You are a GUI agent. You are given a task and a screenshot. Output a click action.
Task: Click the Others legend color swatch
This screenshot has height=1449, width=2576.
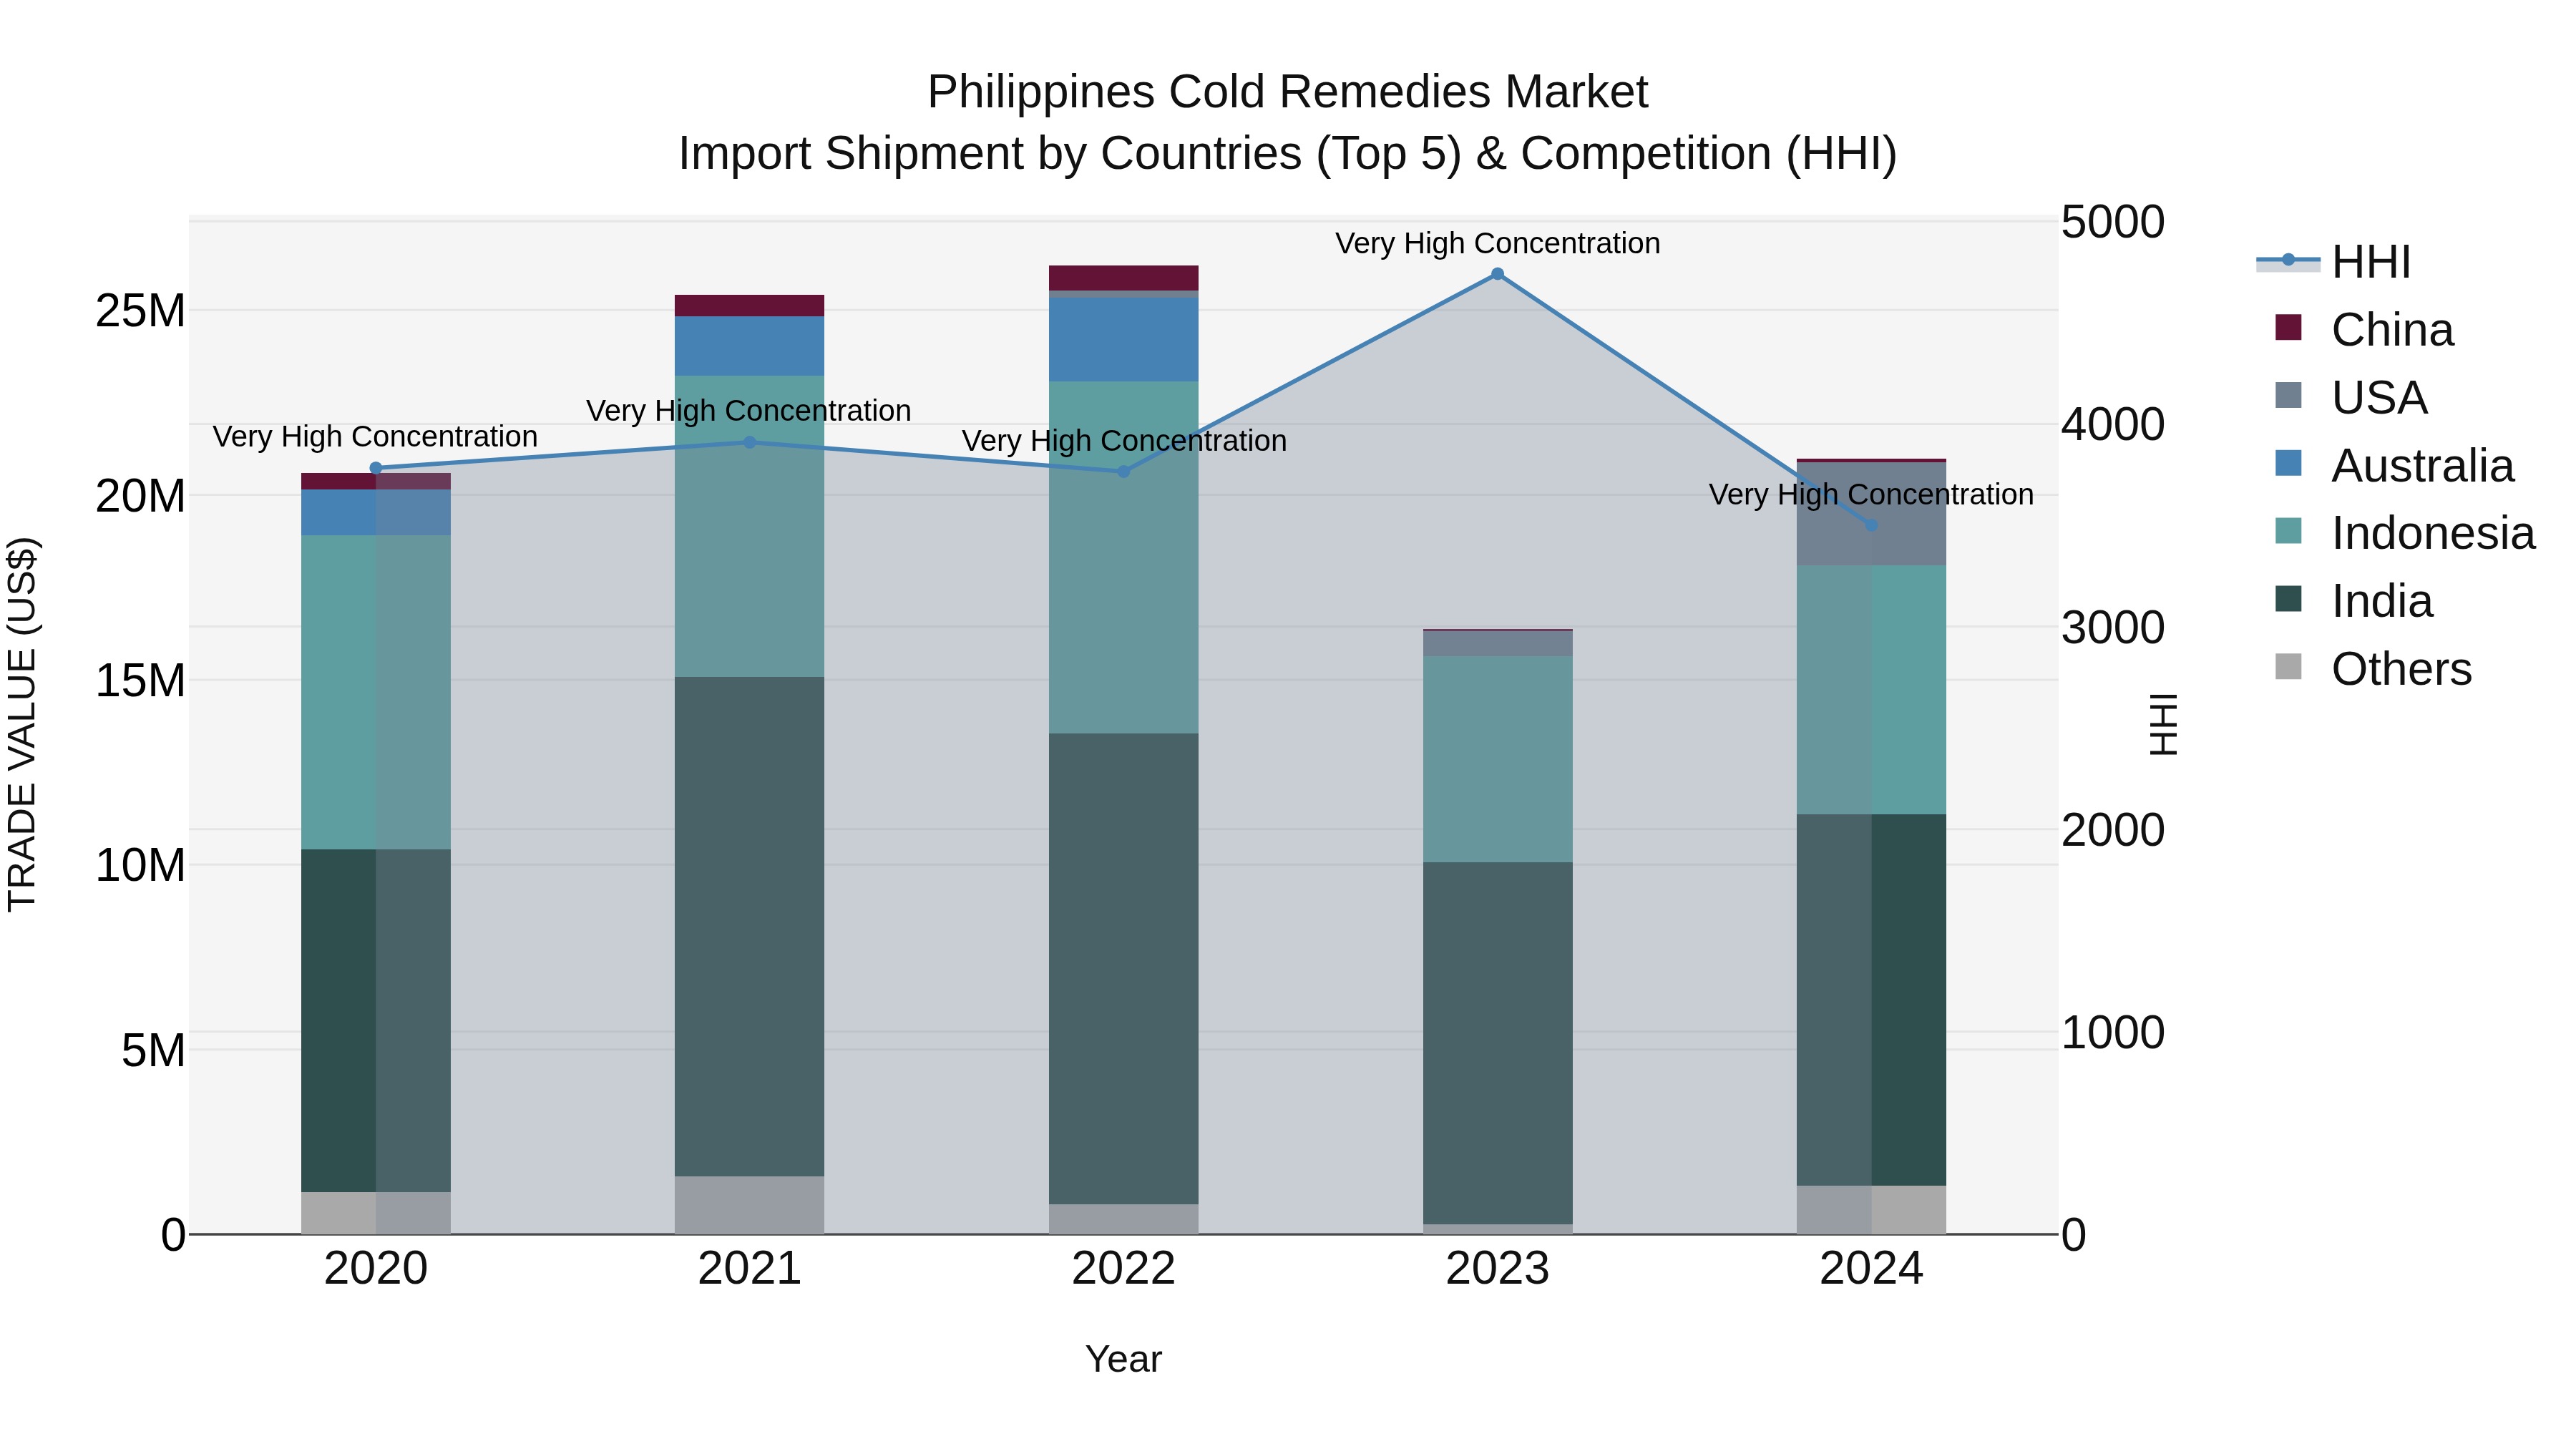tap(2288, 667)
